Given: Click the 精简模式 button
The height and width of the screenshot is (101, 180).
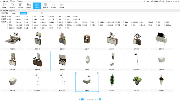Looking at the screenshot, I should 23,13.
